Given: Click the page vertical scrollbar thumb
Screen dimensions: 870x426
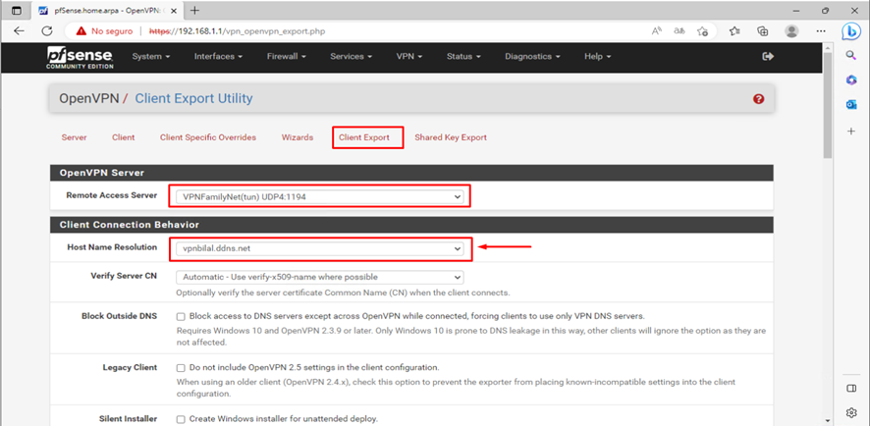Looking at the screenshot, I should [x=827, y=103].
